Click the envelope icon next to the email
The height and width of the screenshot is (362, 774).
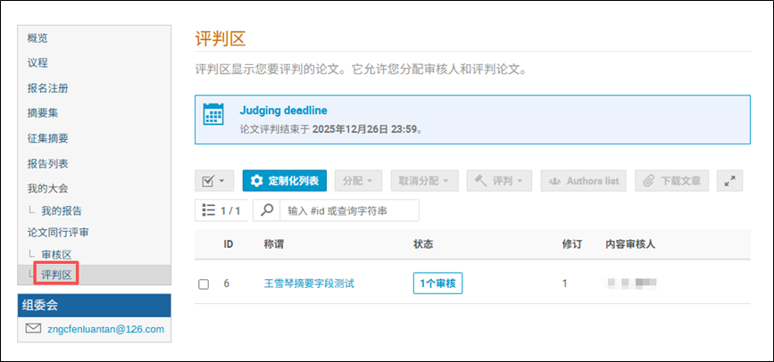coord(33,329)
